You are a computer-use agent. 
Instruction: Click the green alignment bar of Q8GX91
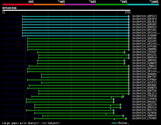pyautogui.click(x=78, y=38)
